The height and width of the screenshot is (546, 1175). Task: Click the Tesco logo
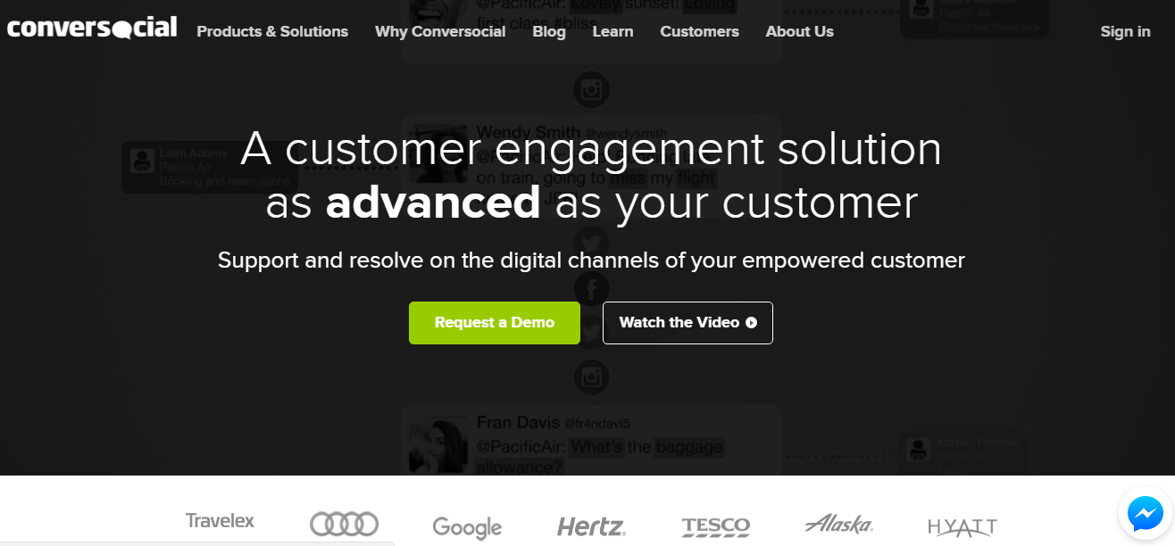pyautogui.click(x=715, y=527)
